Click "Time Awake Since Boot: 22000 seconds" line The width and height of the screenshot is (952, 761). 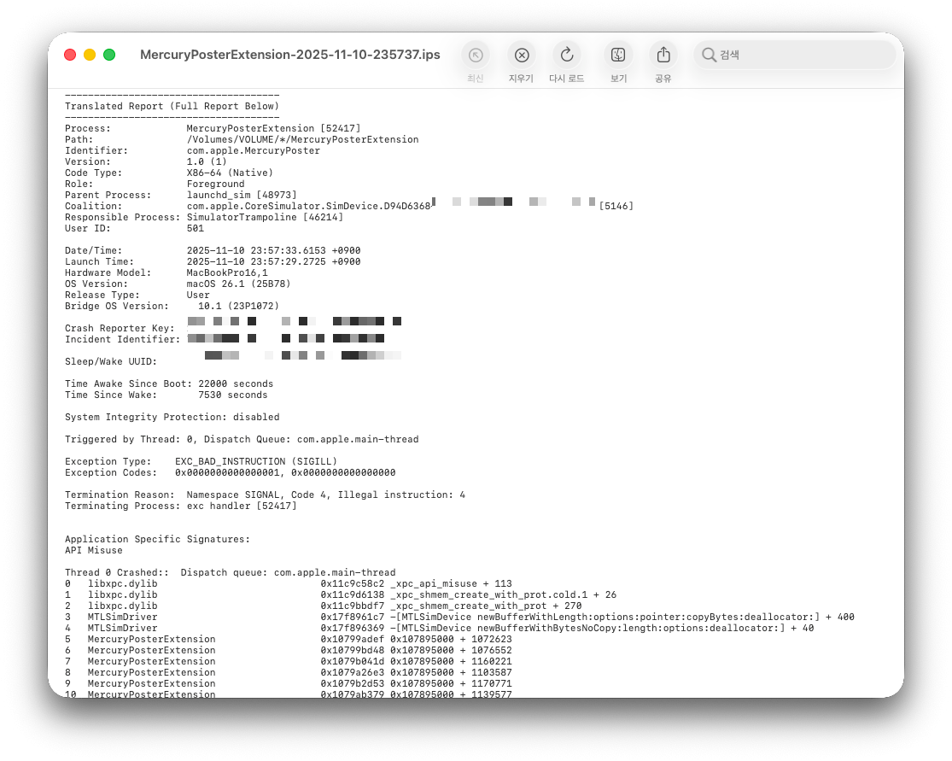click(x=169, y=383)
